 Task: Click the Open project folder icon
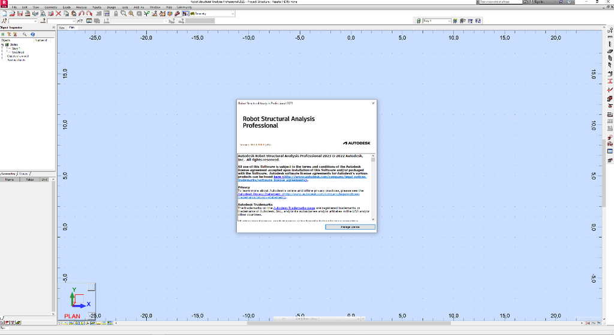coord(12,14)
